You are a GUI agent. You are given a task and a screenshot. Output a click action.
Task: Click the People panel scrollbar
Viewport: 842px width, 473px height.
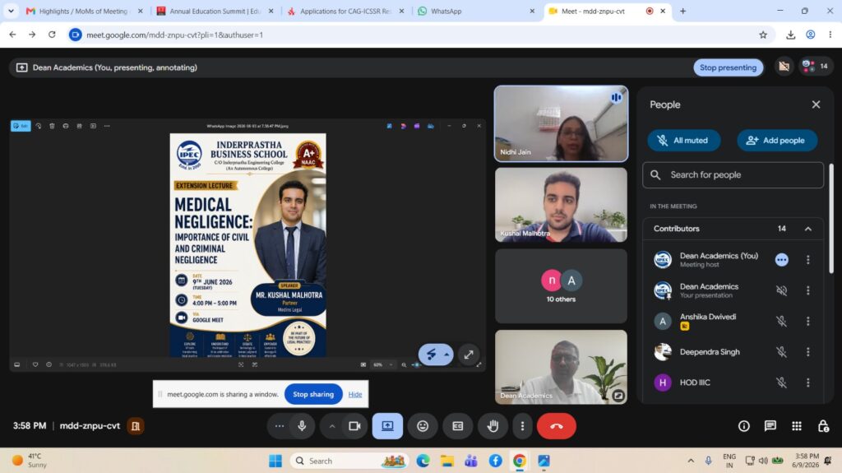pos(830,220)
